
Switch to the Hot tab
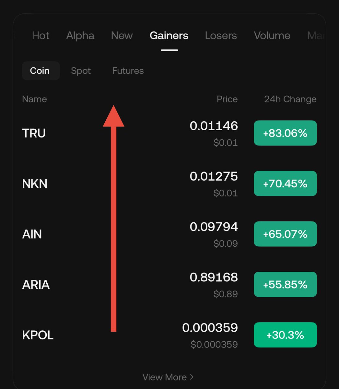[41, 36]
